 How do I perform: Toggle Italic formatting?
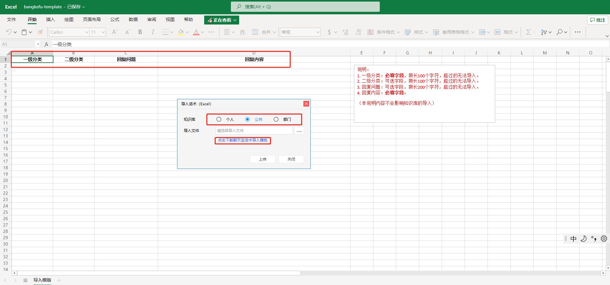[153, 32]
